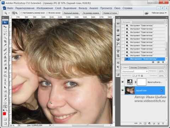
Task: Open the 'Фильтр' menu
Action: [83, 8]
